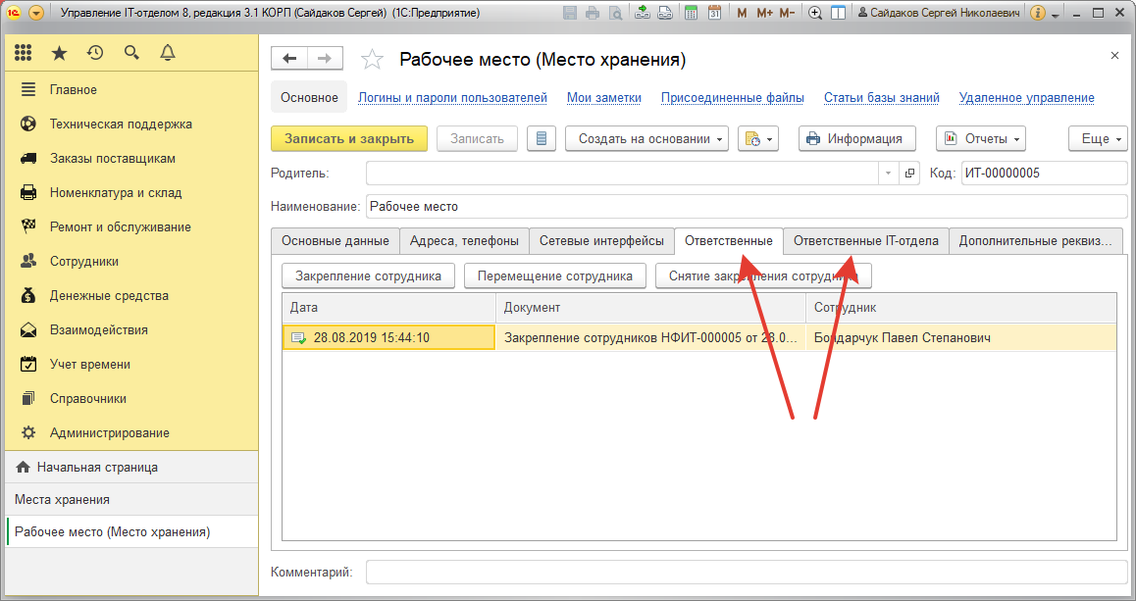Click cell Бондарчук Павел Степанович
Viewport: 1136px width, 601px height.
click(960, 337)
